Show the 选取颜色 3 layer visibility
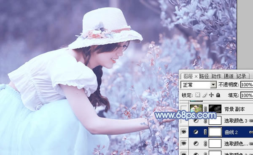253x155 pixels. pos(184,121)
